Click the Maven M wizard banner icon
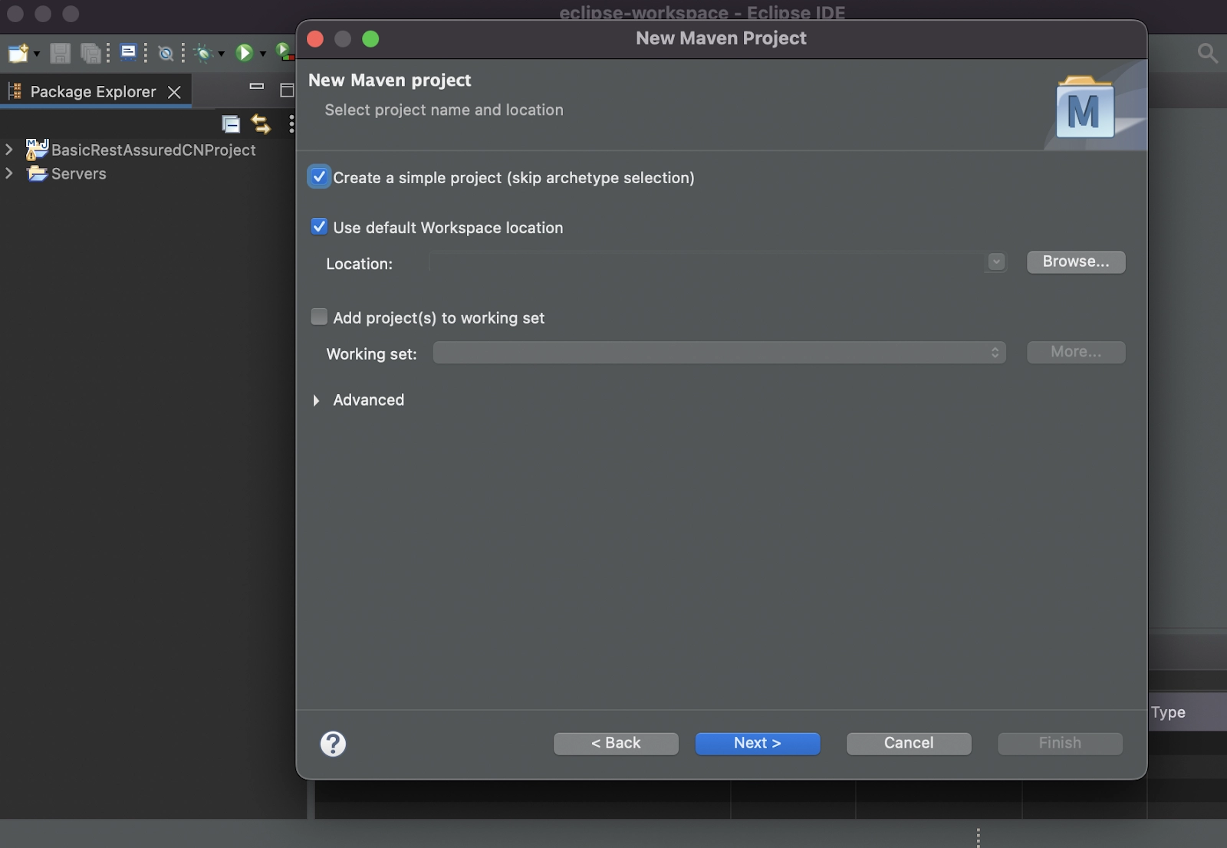1227x848 pixels. 1085,107
